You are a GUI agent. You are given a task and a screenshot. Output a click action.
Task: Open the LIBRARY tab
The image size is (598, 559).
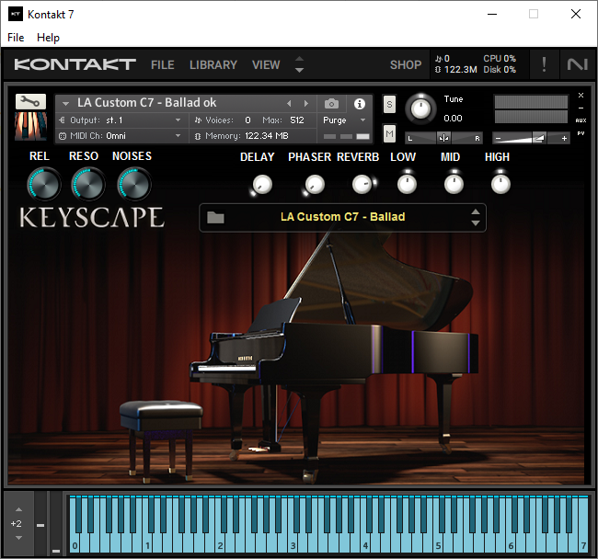click(x=213, y=64)
